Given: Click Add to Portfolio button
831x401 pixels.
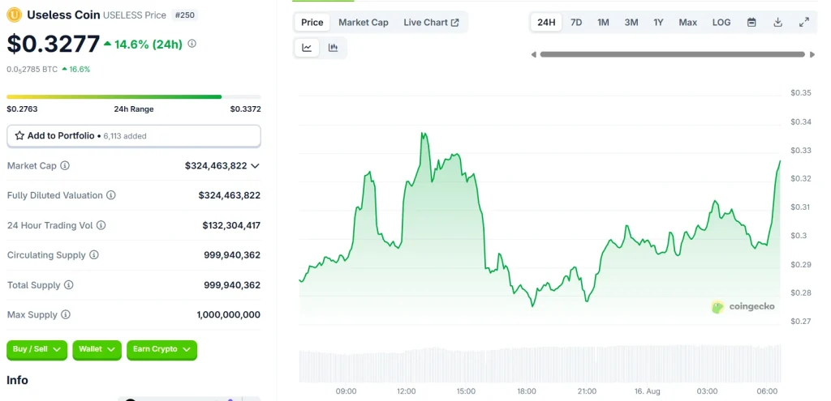Looking at the screenshot, I should (134, 136).
